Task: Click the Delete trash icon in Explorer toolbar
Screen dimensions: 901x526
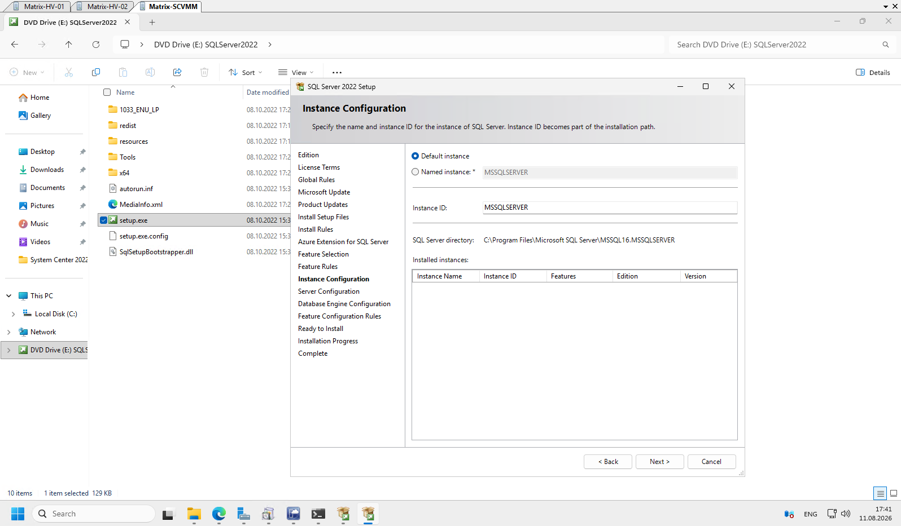Action: pos(204,72)
